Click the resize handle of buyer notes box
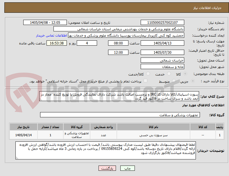The image size is (229, 176). click(17, 158)
